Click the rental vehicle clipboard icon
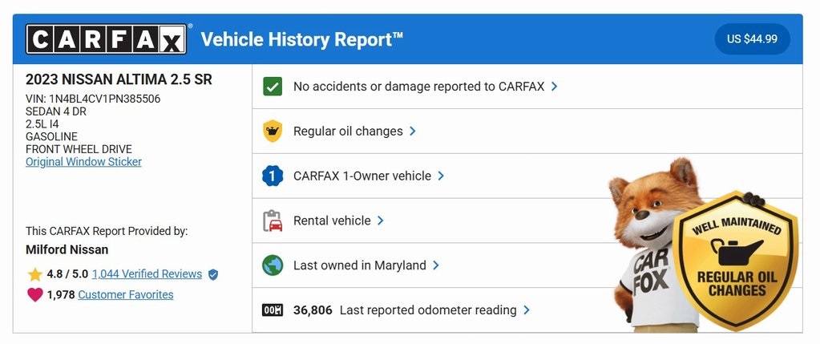 (273, 221)
